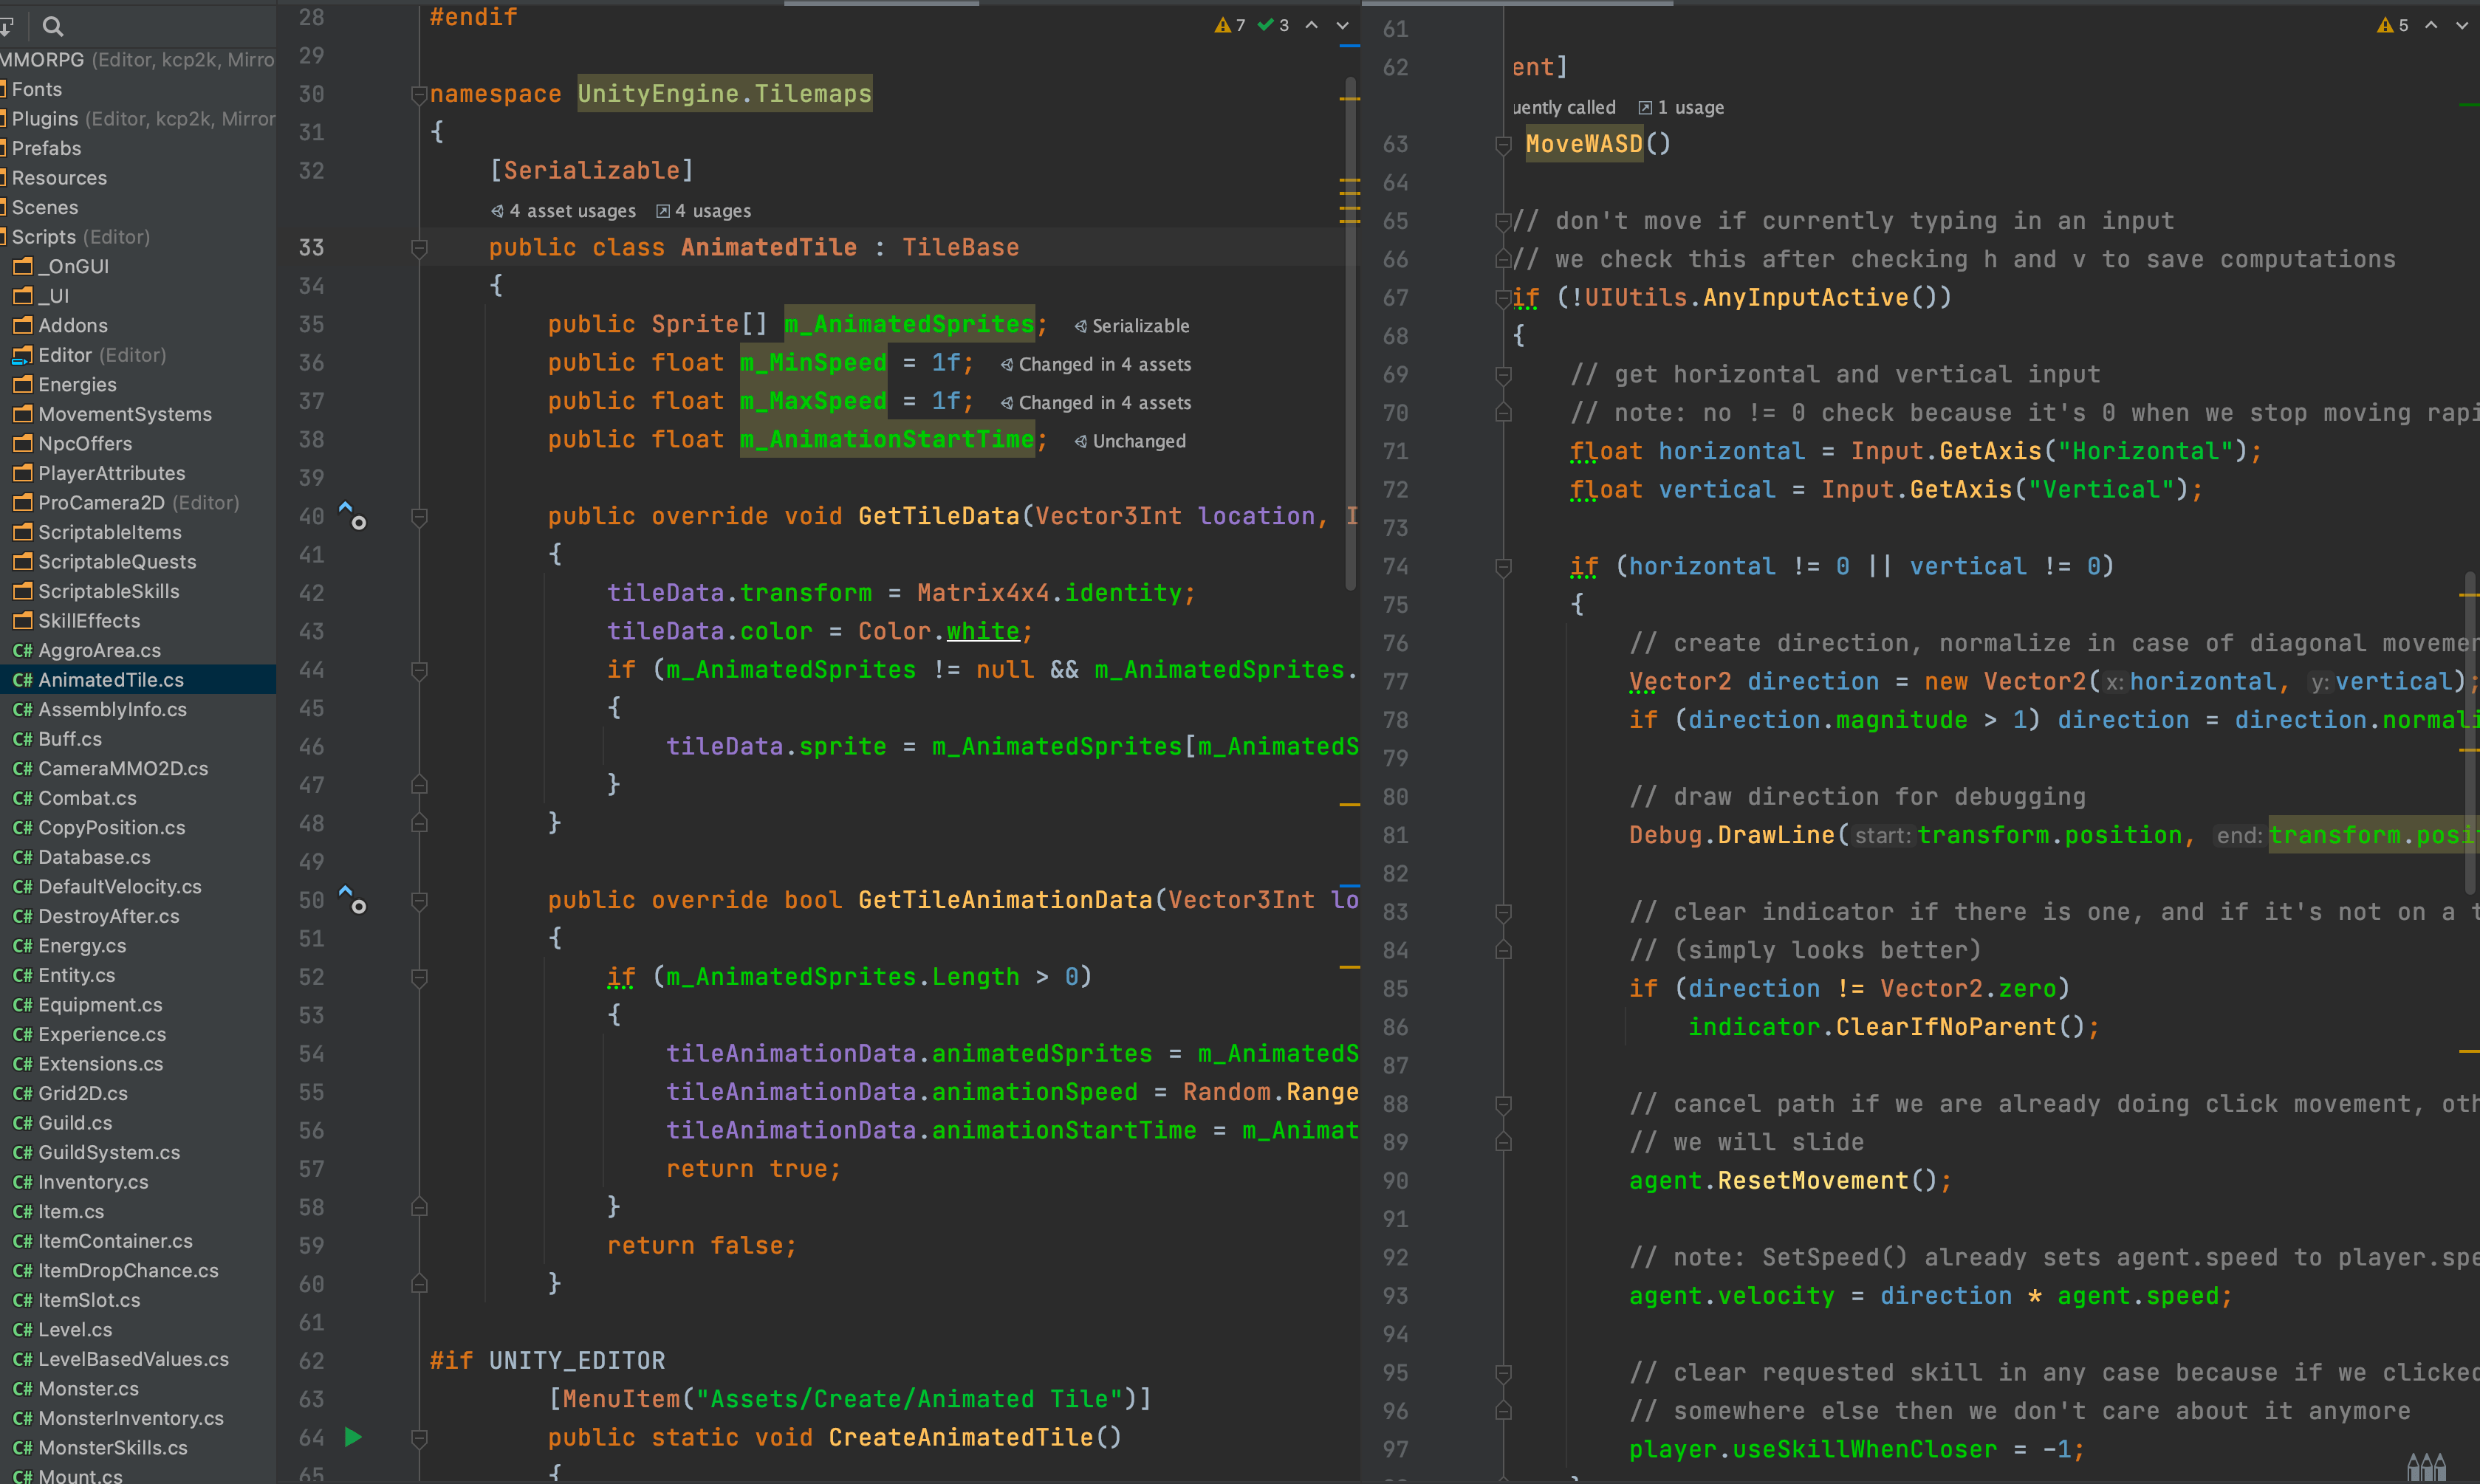Collapse the UnityEngine.Tilemaps namespace fold region
This screenshot has height=1484, width=2480.
[x=420, y=93]
